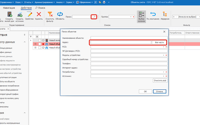200x125 pixels.
Task: Switch to the Навигация ribbon tab
Action: 9,8
